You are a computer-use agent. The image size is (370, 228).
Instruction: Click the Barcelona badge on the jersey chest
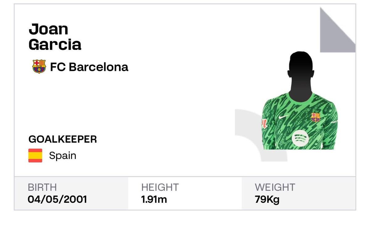[315, 117]
